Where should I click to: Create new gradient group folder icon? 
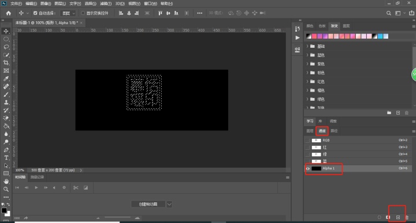coord(389,113)
